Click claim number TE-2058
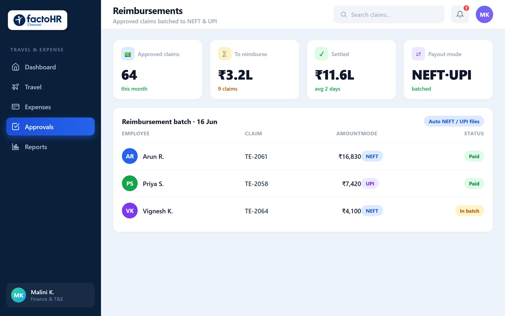The height and width of the screenshot is (316, 505). [256, 184]
